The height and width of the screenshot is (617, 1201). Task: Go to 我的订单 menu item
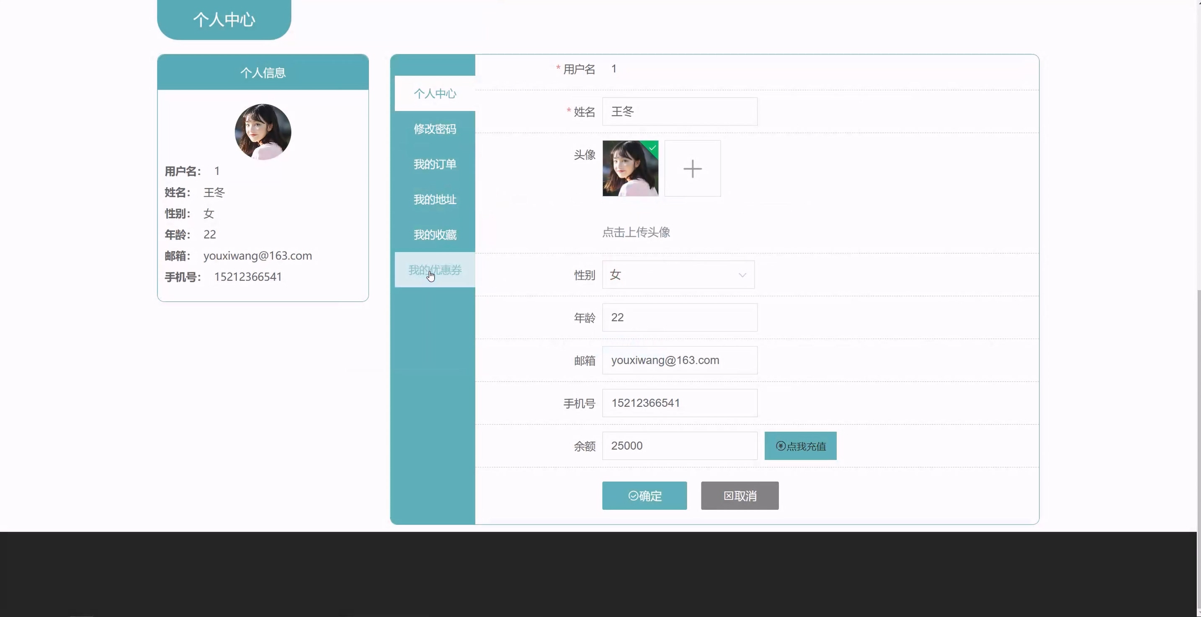(x=435, y=165)
